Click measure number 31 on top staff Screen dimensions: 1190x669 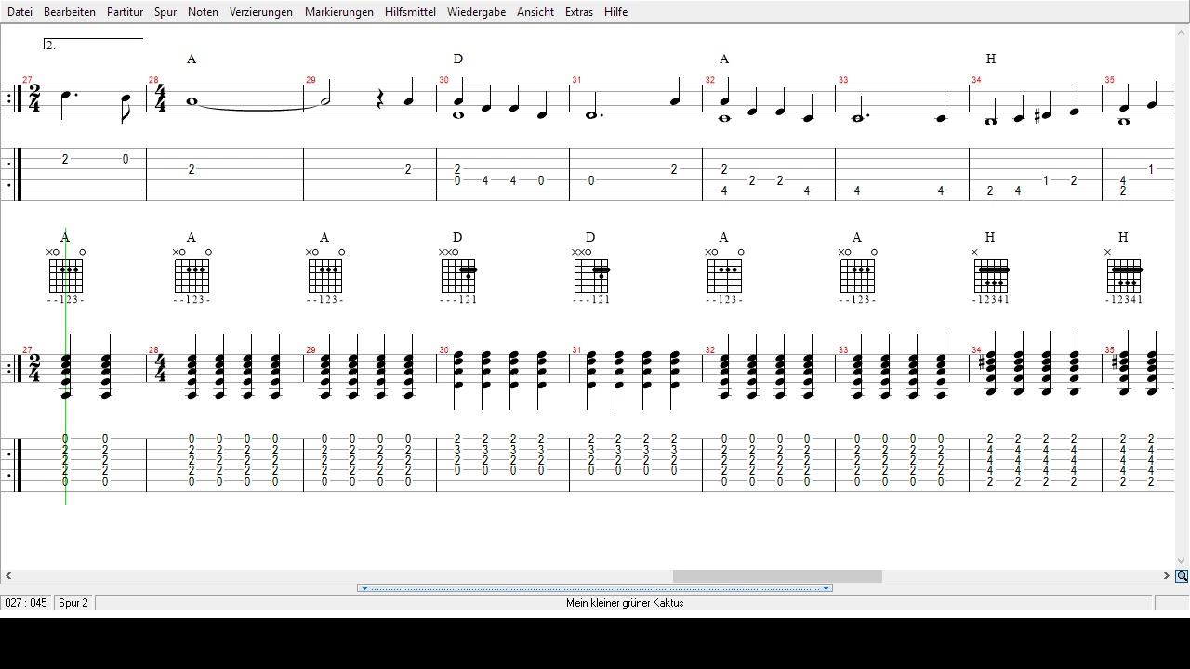576,80
